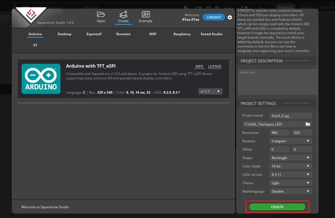Switch to the Arduino tab
This screenshot has width=335, height=218.
tap(35, 34)
